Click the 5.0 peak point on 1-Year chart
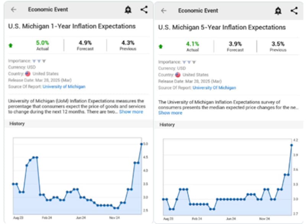The height and width of the screenshot is (224, 306). pyautogui.click(x=141, y=144)
